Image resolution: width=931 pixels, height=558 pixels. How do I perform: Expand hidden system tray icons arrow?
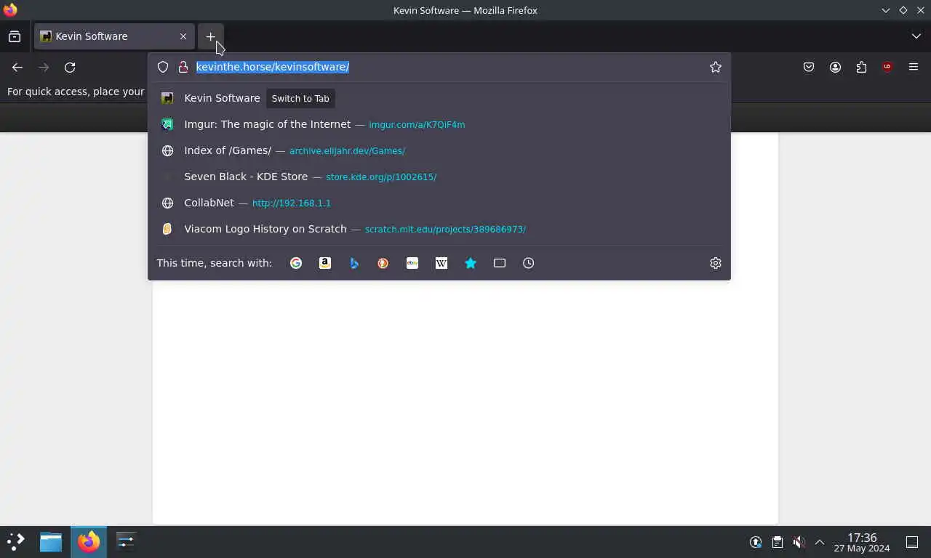click(820, 542)
